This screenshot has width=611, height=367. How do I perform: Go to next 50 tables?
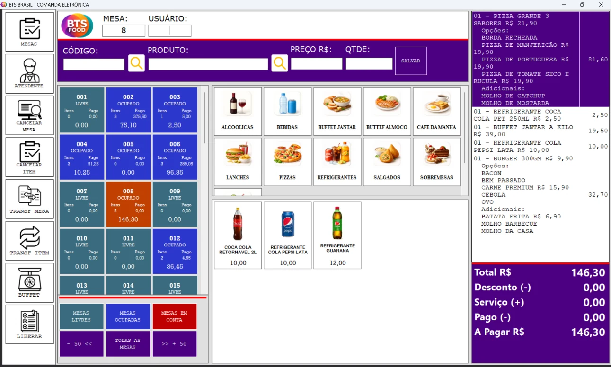click(174, 344)
